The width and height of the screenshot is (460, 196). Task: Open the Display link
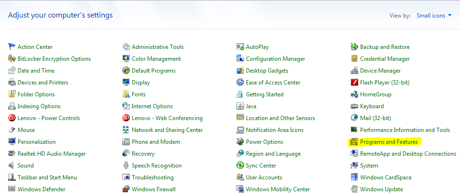141,83
